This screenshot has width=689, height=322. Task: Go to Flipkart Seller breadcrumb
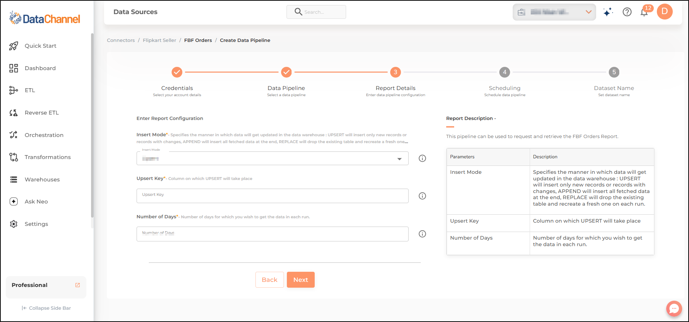tap(159, 40)
